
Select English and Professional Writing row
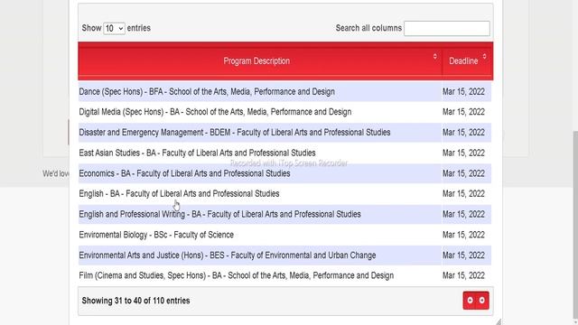(284, 215)
